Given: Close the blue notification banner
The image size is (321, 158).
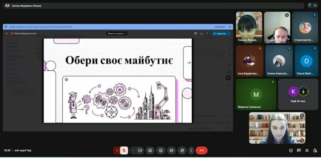Looking at the screenshot, I should point(230,27).
